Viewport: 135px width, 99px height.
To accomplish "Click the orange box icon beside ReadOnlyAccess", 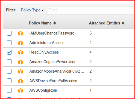I will (20, 52).
